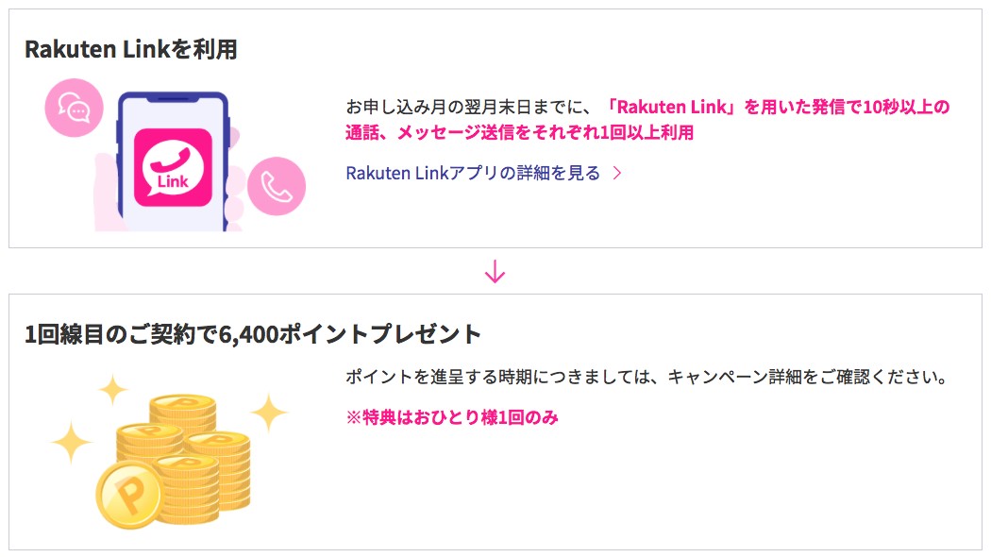
Task: Select the pink phone handset icon
Action: coord(278,186)
